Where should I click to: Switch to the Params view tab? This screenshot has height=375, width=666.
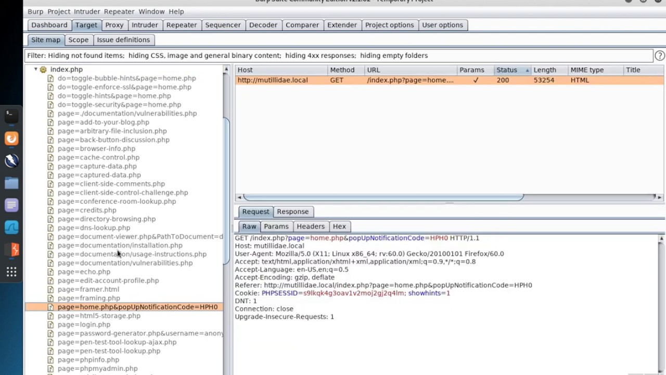pos(276,227)
